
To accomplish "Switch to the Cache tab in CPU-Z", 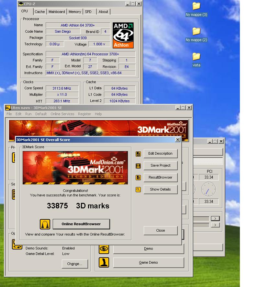I will (x=40, y=12).
